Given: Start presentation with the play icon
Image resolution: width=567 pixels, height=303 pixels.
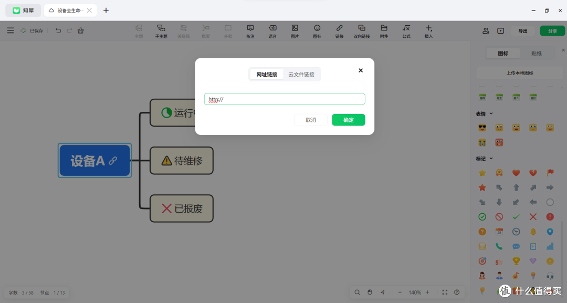Looking at the screenshot, I should (x=500, y=31).
